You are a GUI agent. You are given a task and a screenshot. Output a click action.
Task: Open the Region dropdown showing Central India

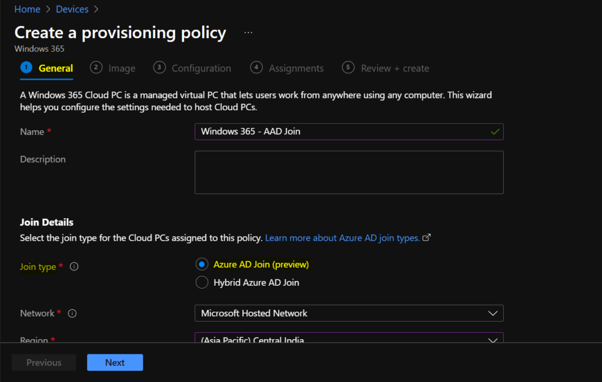pyautogui.click(x=349, y=337)
